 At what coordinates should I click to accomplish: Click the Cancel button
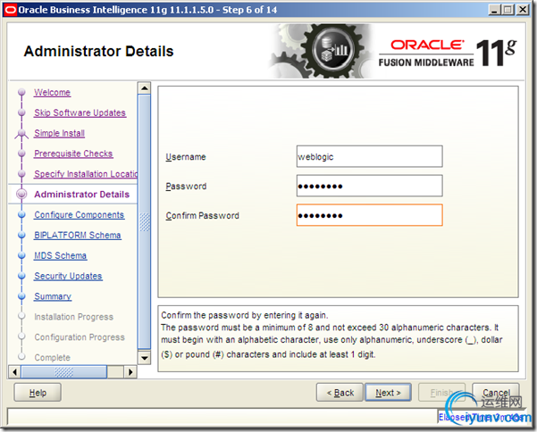496,393
